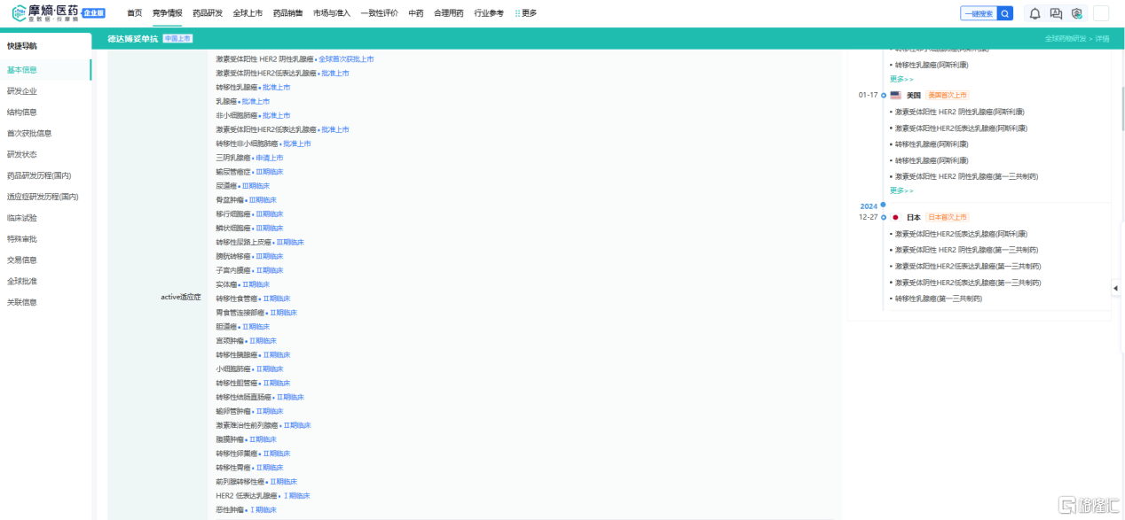Select 基本信息 in quick navigation
This screenshot has height=520, width=1125.
click(x=22, y=70)
